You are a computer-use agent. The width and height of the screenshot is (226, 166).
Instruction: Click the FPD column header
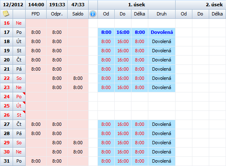pyautogui.click(x=36, y=14)
